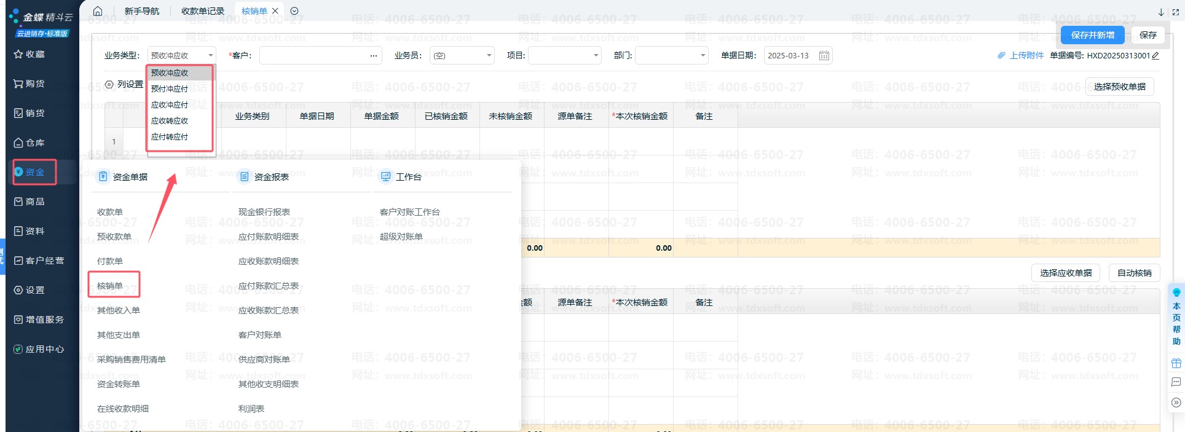Image resolution: width=1185 pixels, height=432 pixels.
Task: Click the 列设置 gear icon
Action: (109, 85)
